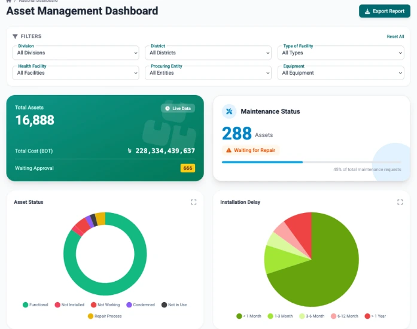
Task: Toggle Condemned legend item
Action: (x=141, y=305)
